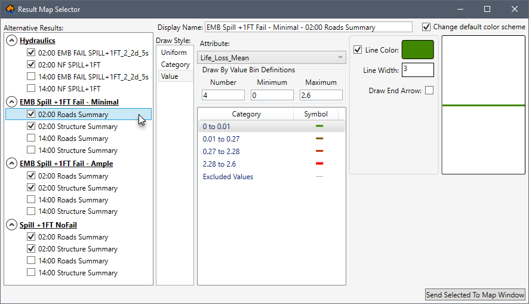Viewport: 529px width, 304px height.
Task: Minimize the Result Map Selector window
Action: click(x=460, y=9)
